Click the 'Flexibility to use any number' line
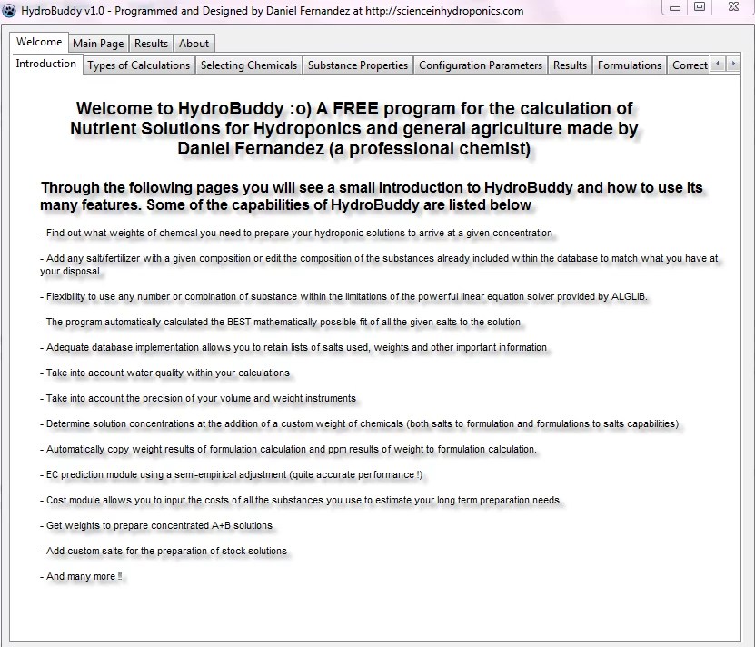This screenshot has height=647, width=755. click(x=343, y=297)
